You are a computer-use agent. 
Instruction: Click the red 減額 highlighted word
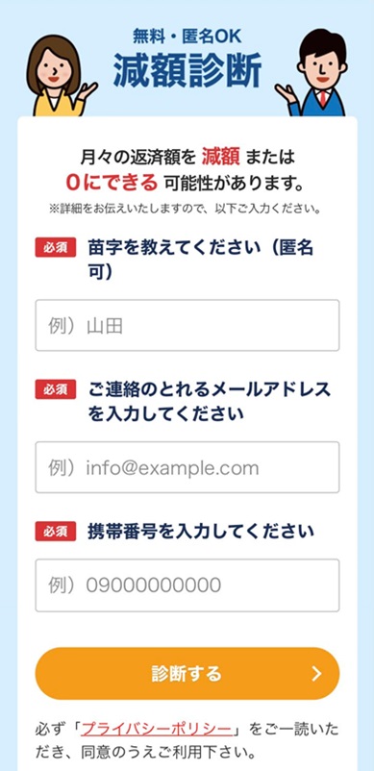pyautogui.click(x=221, y=159)
